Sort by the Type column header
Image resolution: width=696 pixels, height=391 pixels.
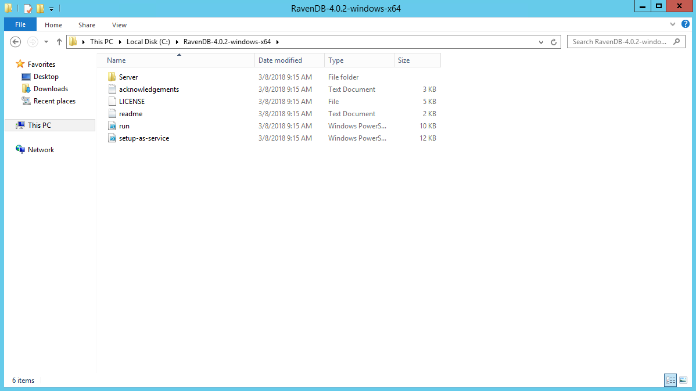[359, 60]
